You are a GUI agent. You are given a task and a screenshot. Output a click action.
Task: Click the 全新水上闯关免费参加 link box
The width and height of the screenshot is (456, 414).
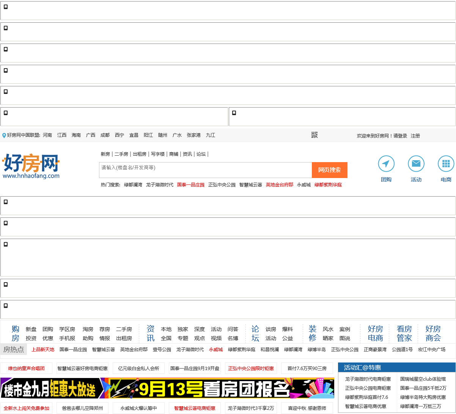pos(27,408)
